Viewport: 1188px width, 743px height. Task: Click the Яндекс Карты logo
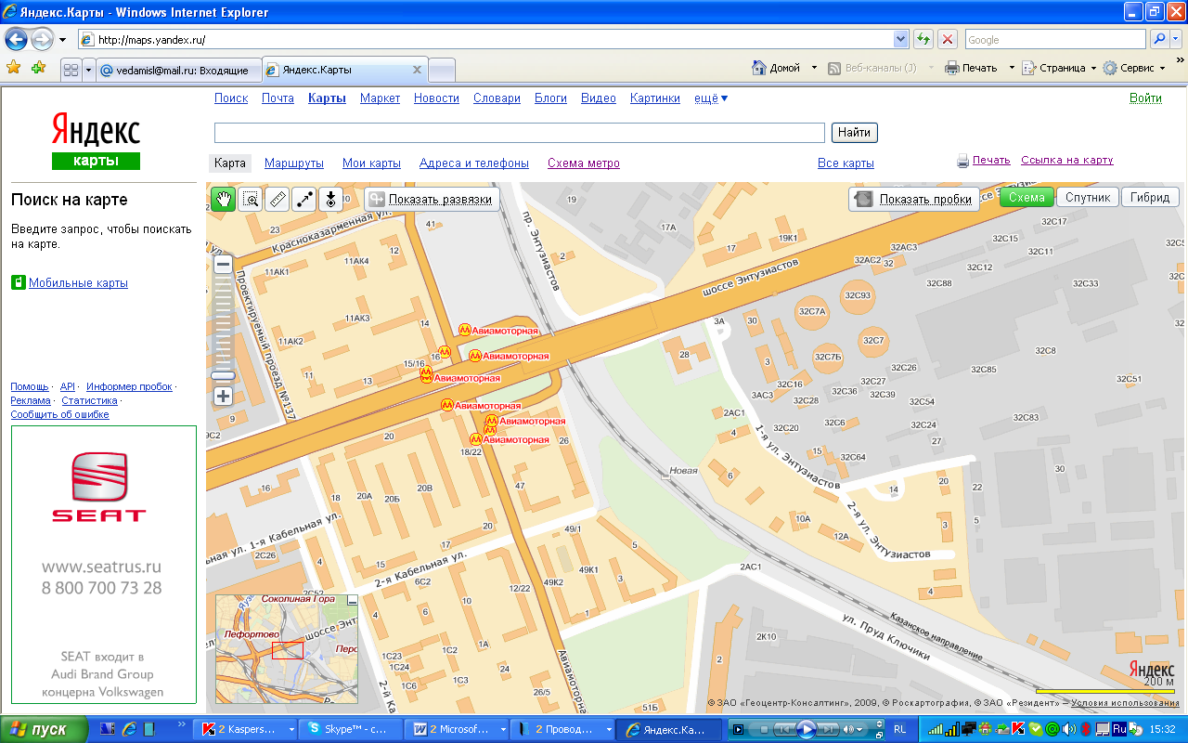click(96, 140)
